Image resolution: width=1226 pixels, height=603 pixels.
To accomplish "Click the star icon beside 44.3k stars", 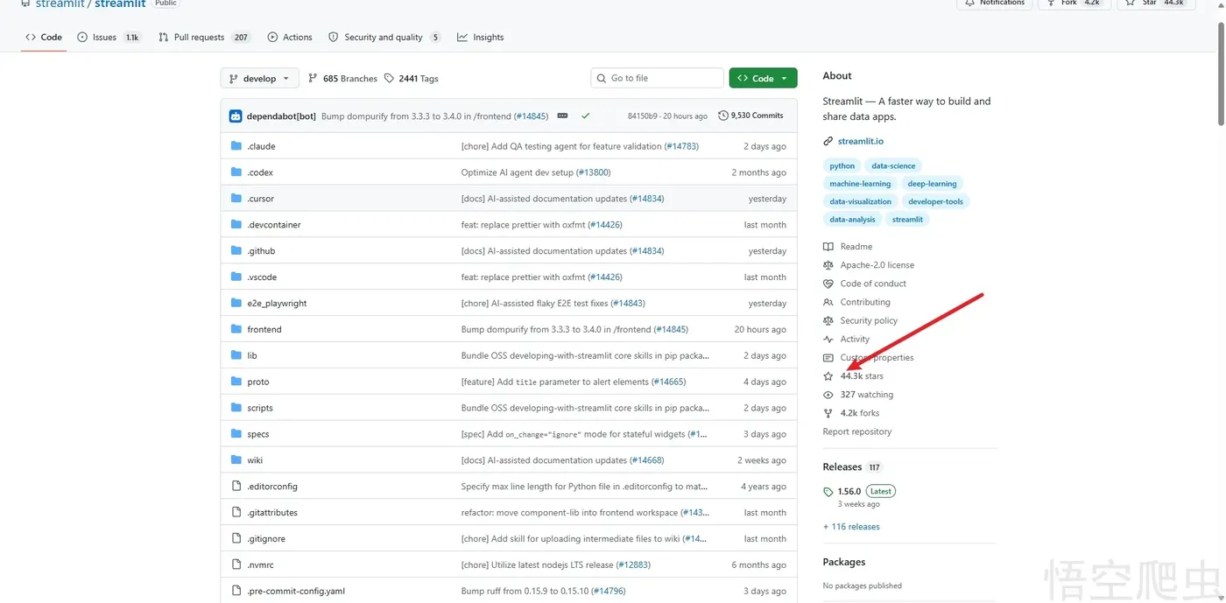I will point(828,376).
